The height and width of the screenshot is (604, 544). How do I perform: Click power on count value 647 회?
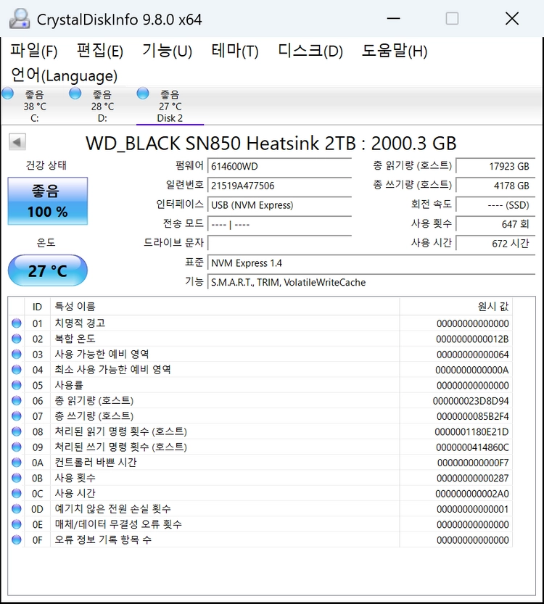[495, 224]
